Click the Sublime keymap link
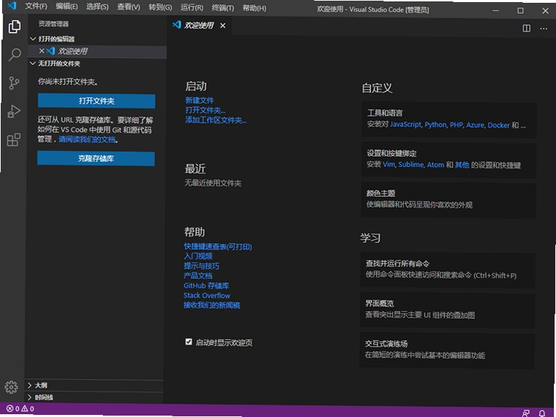This screenshot has height=417, width=556. (411, 165)
